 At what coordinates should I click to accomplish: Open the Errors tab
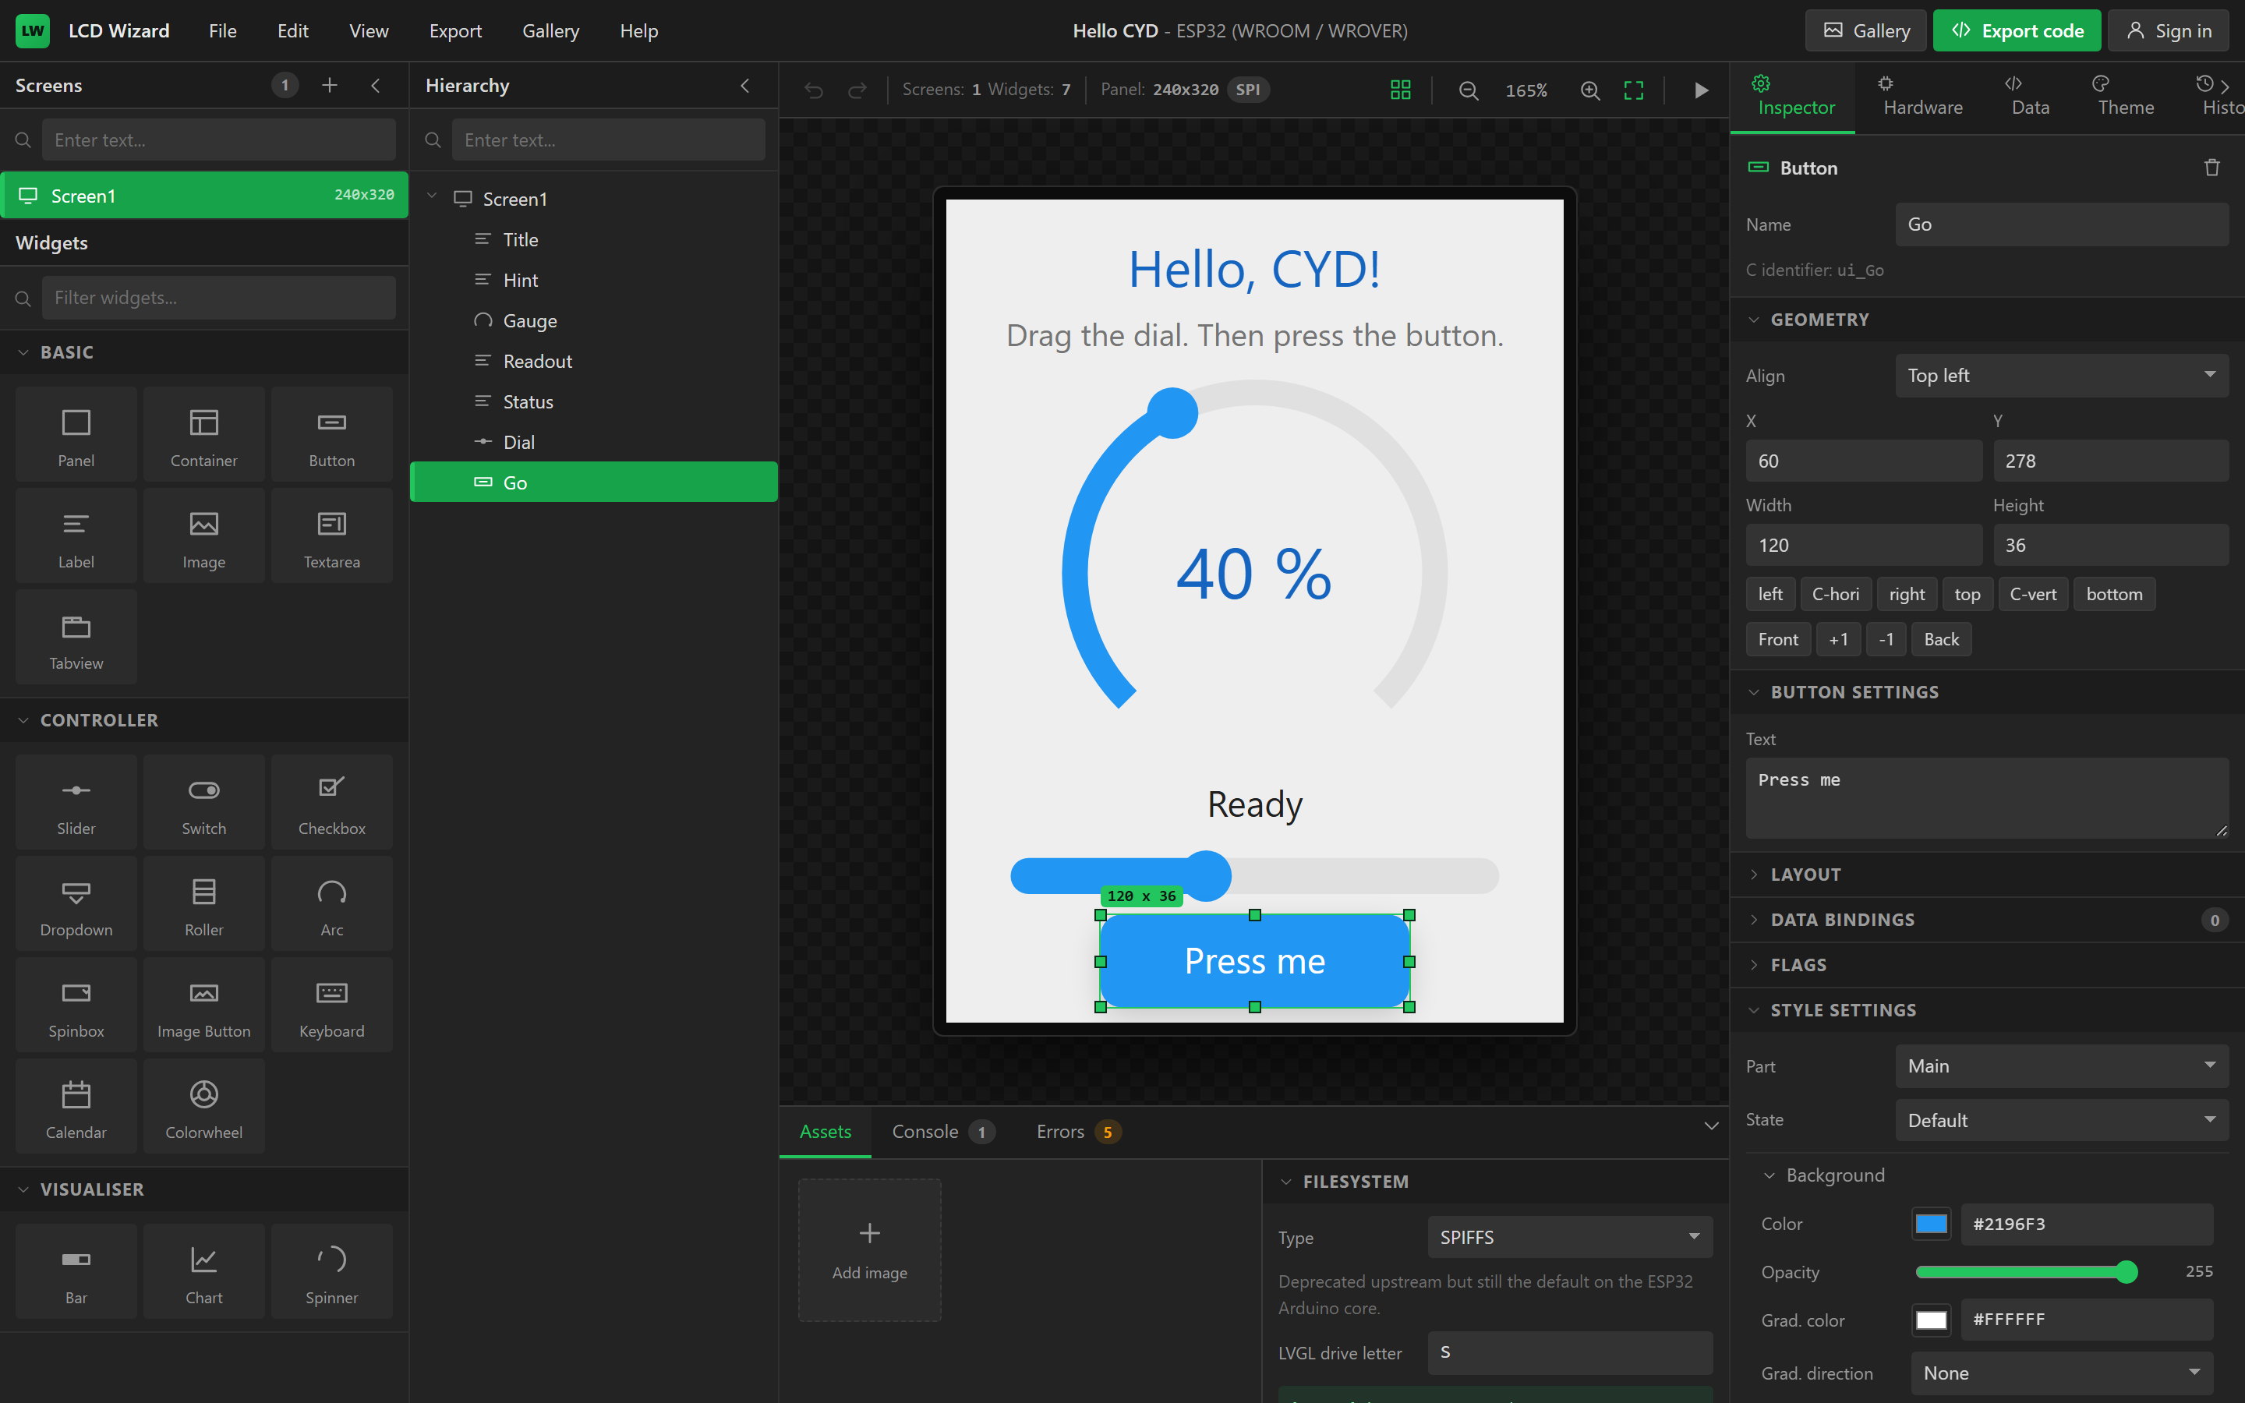coord(1078,1131)
